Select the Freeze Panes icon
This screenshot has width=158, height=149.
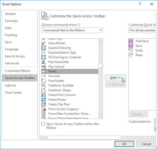(x=44, y=100)
